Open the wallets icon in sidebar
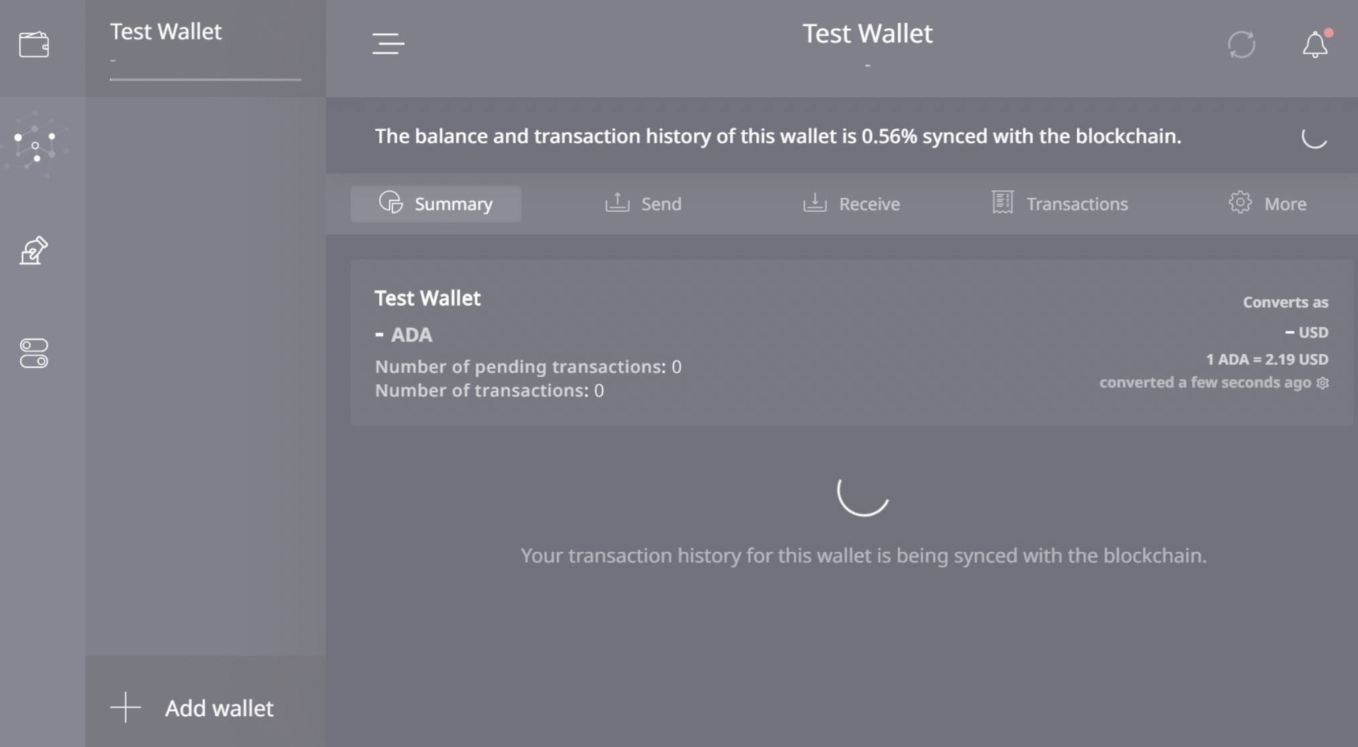 click(34, 45)
